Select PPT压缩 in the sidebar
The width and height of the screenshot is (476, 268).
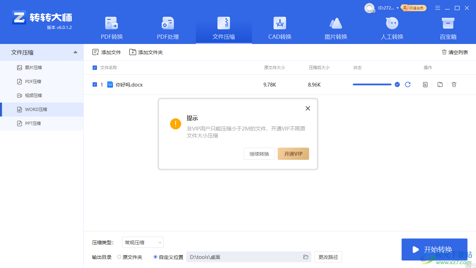coord(42,124)
